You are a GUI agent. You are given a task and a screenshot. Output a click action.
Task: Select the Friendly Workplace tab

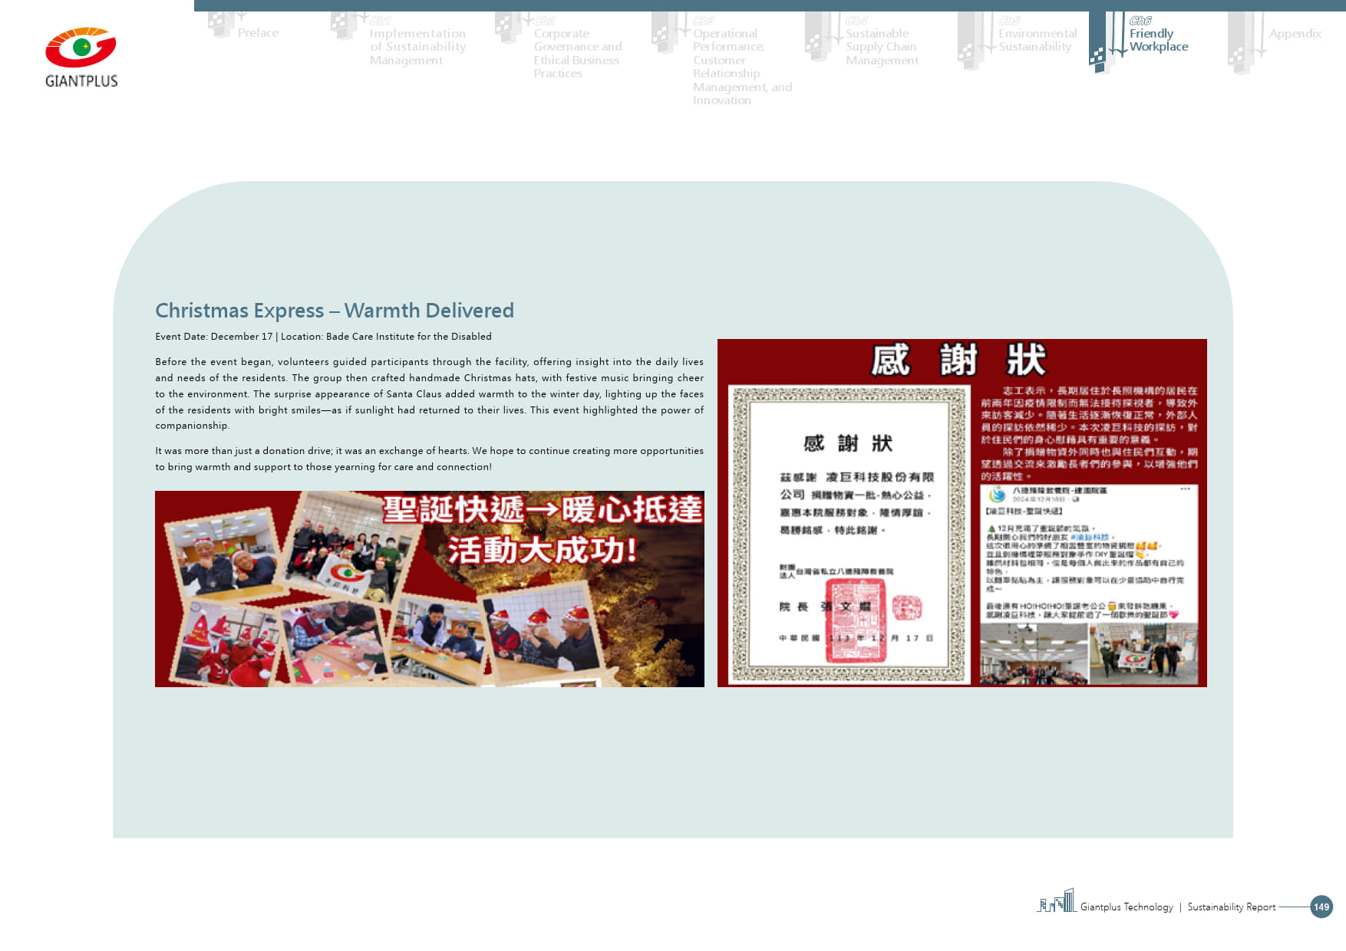click(1158, 40)
